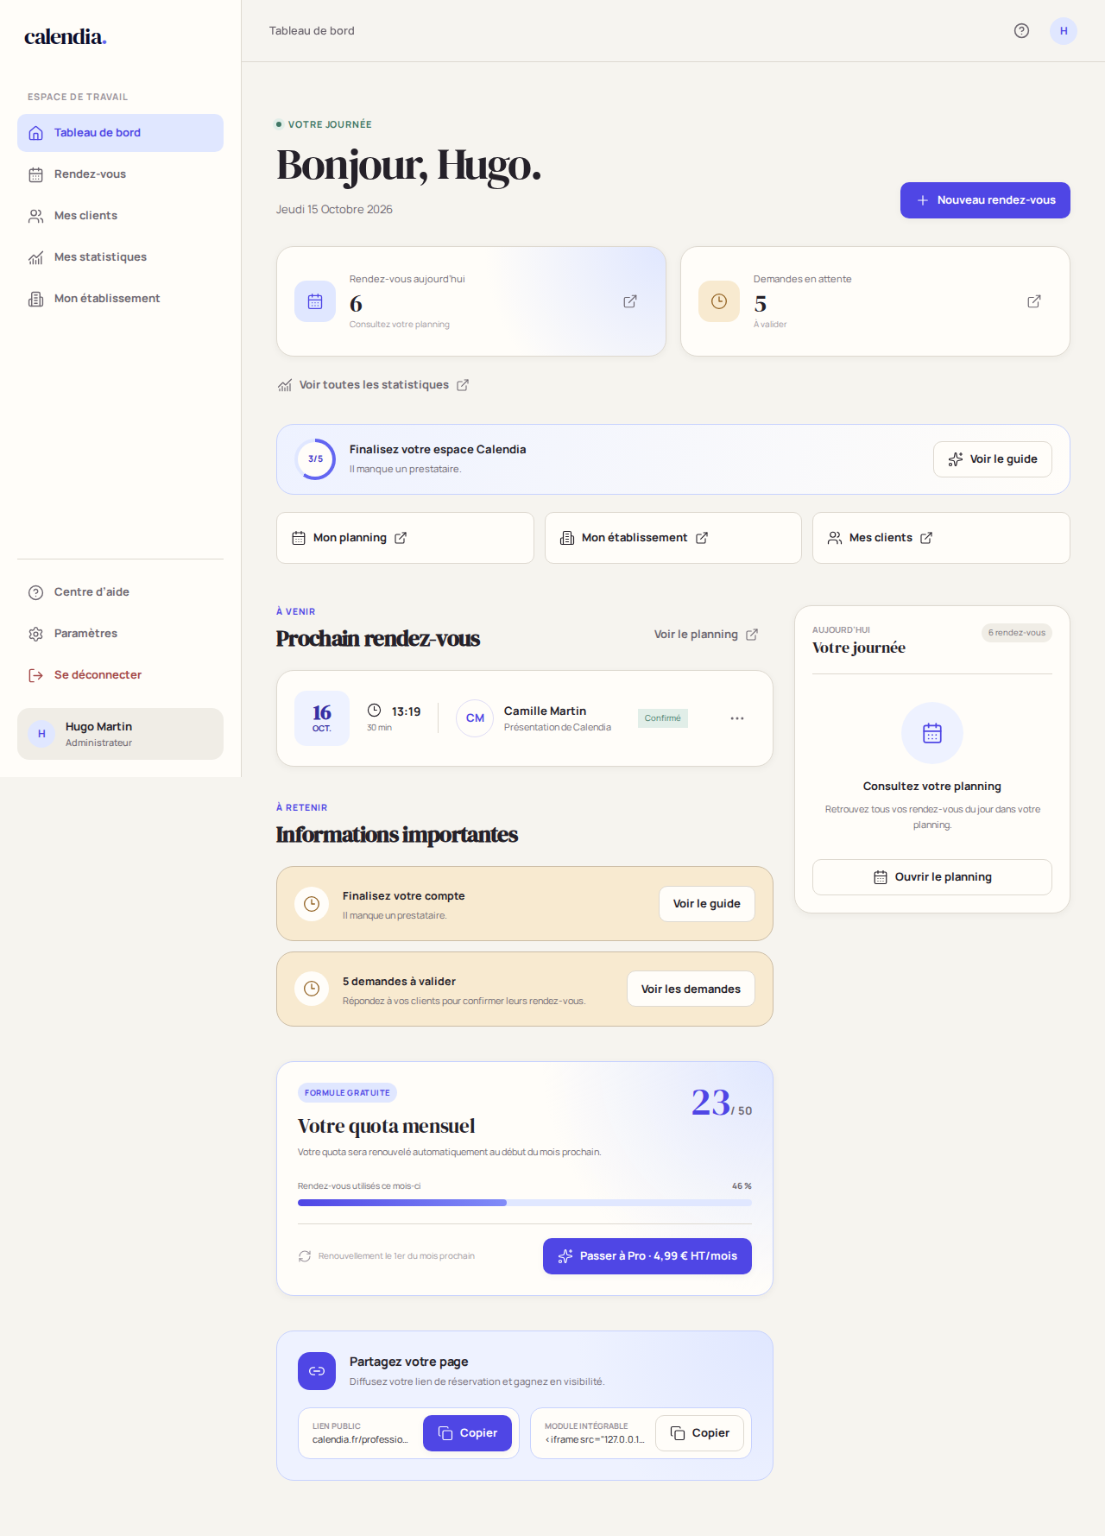This screenshot has width=1105, height=1536.
Task: Click clock icon beside 5 demandes à valider
Action: [x=312, y=989]
